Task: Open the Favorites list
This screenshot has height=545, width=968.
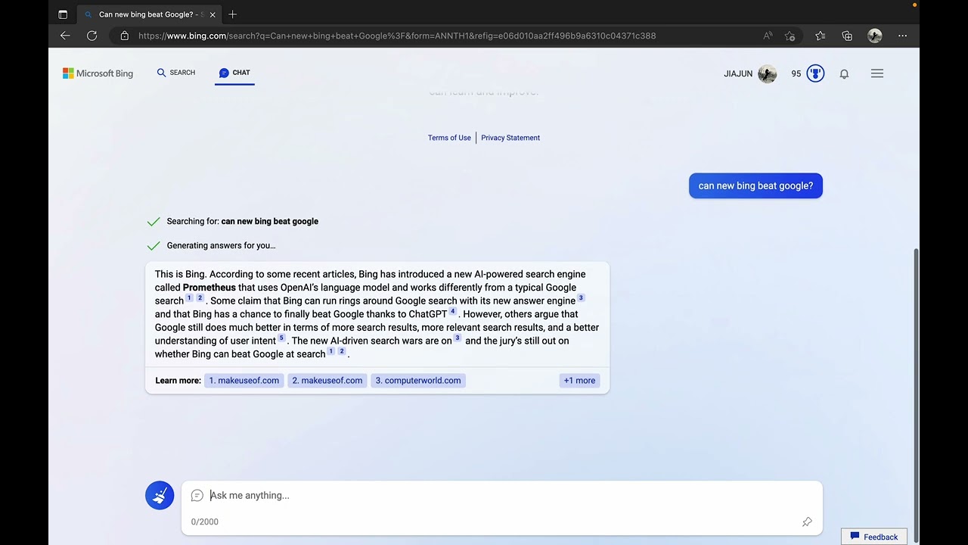Action: click(x=821, y=36)
